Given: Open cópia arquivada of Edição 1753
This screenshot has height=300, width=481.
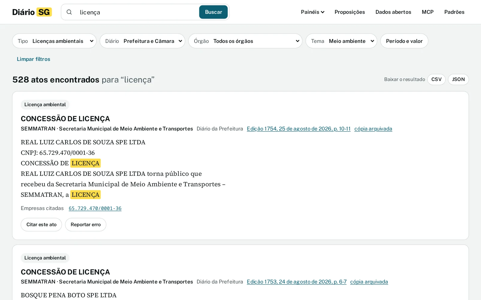Looking at the screenshot, I should (x=369, y=282).
